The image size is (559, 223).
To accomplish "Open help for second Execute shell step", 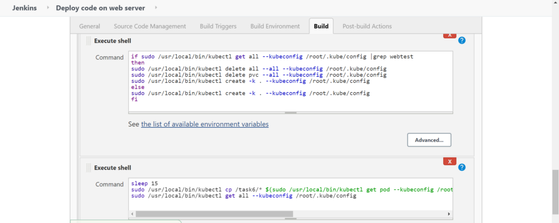I will coord(461,167).
